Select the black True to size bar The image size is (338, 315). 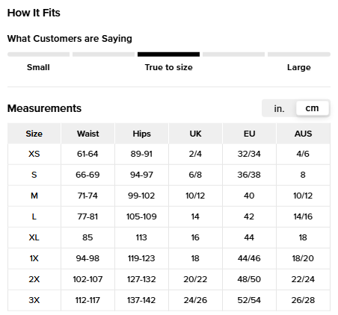click(168, 54)
